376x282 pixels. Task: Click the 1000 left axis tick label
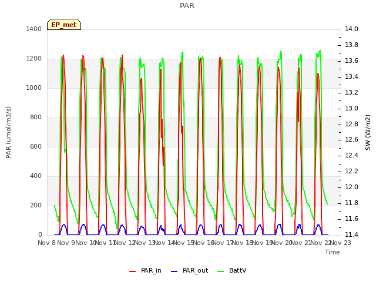pyautogui.click(x=34, y=88)
